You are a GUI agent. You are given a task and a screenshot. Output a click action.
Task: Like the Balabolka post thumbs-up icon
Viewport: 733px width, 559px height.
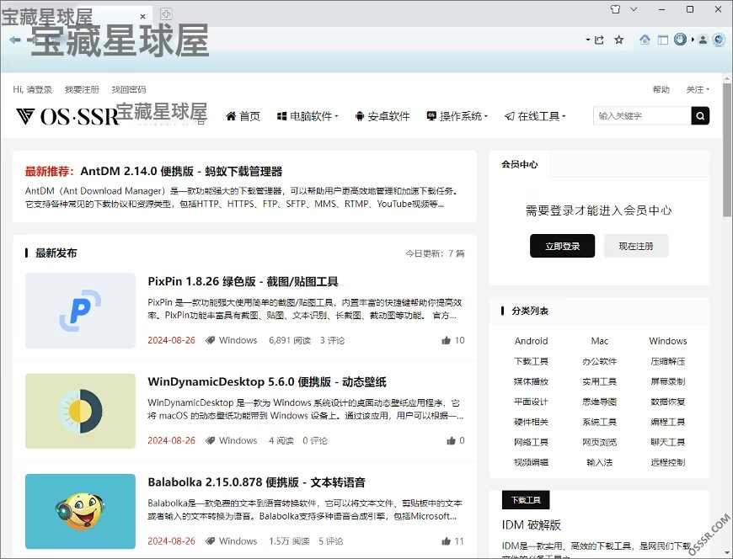click(x=446, y=540)
